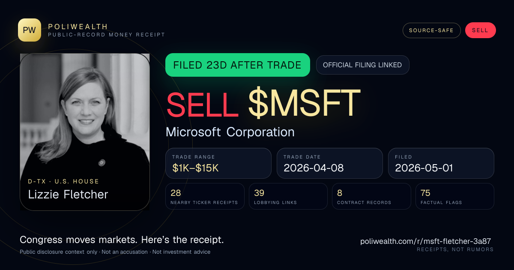The width and height of the screenshot is (514, 270).
Task: Select the FILED 23D AFTER TRADE tag
Action: (238, 65)
